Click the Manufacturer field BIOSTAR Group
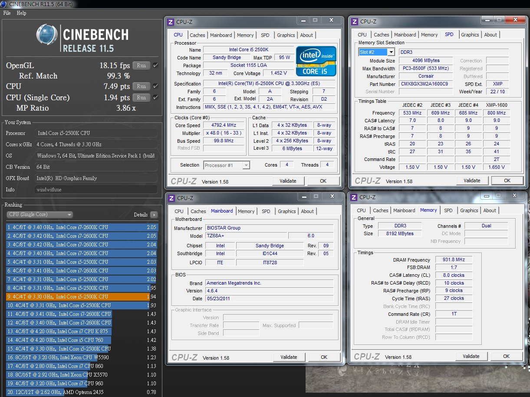Viewport: 530px width, 397px height. (x=269, y=228)
